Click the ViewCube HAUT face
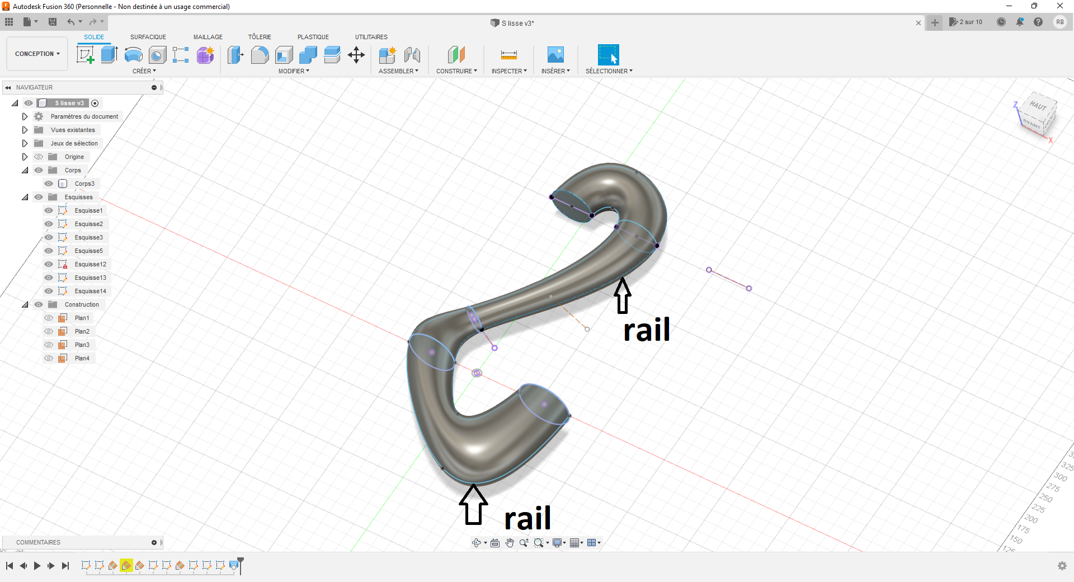 pyautogui.click(x=1038, y=106)
